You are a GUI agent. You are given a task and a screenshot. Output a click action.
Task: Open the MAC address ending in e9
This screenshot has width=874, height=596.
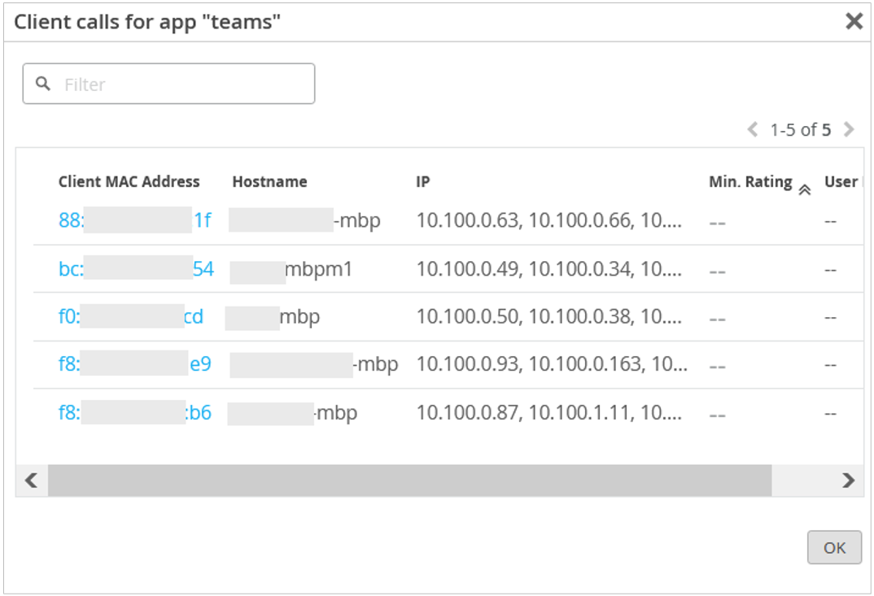(x=134, y=365)
